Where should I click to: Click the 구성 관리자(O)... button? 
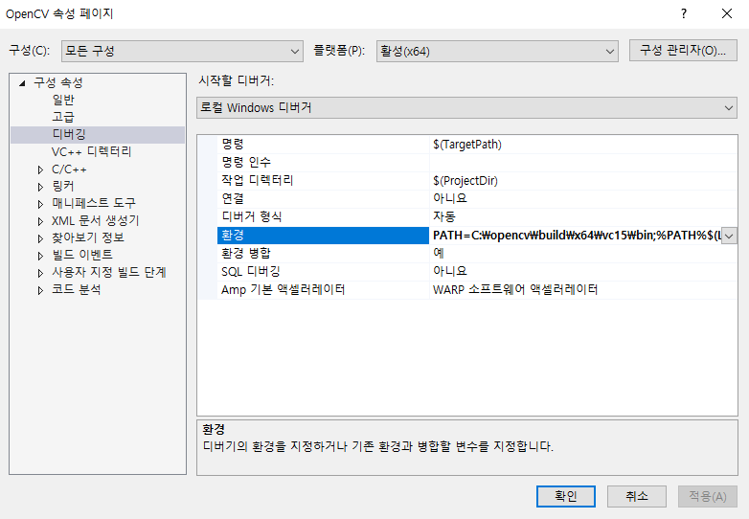click(x=683, y=50)
